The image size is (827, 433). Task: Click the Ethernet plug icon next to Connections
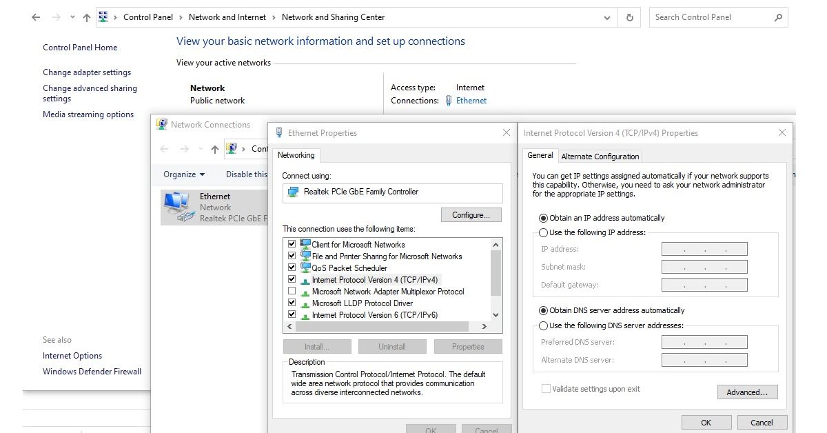[x=449, y=101]
